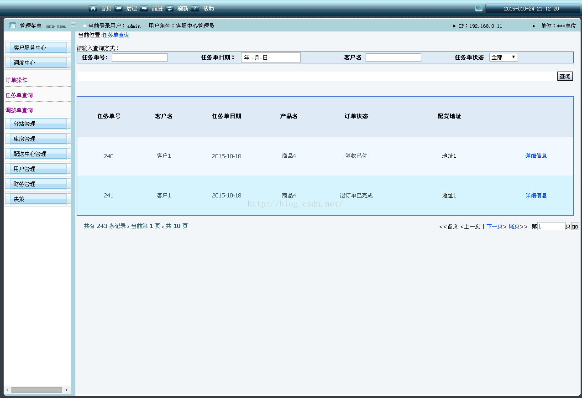Viewport: 582px width, 398px height.
Task: Click 刷新 to reload the page
Action: coord(183,9)
